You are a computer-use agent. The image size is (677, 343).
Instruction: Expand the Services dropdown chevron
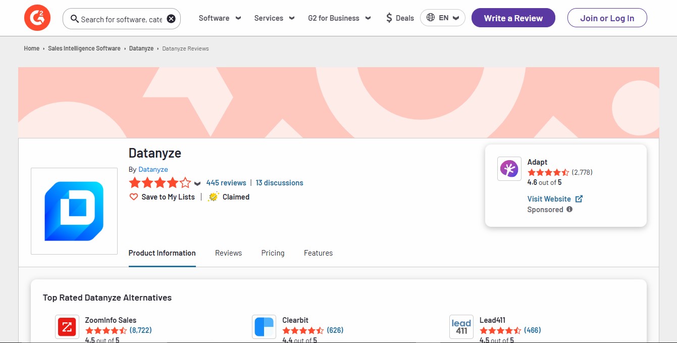[292, 18]
